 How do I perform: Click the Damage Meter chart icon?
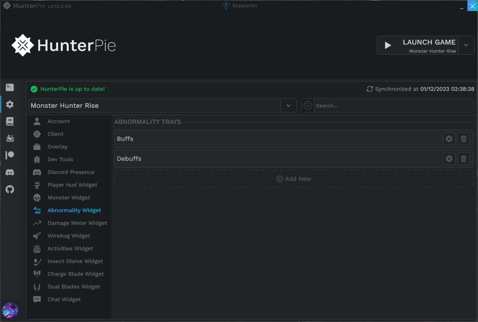click(37, 223)
